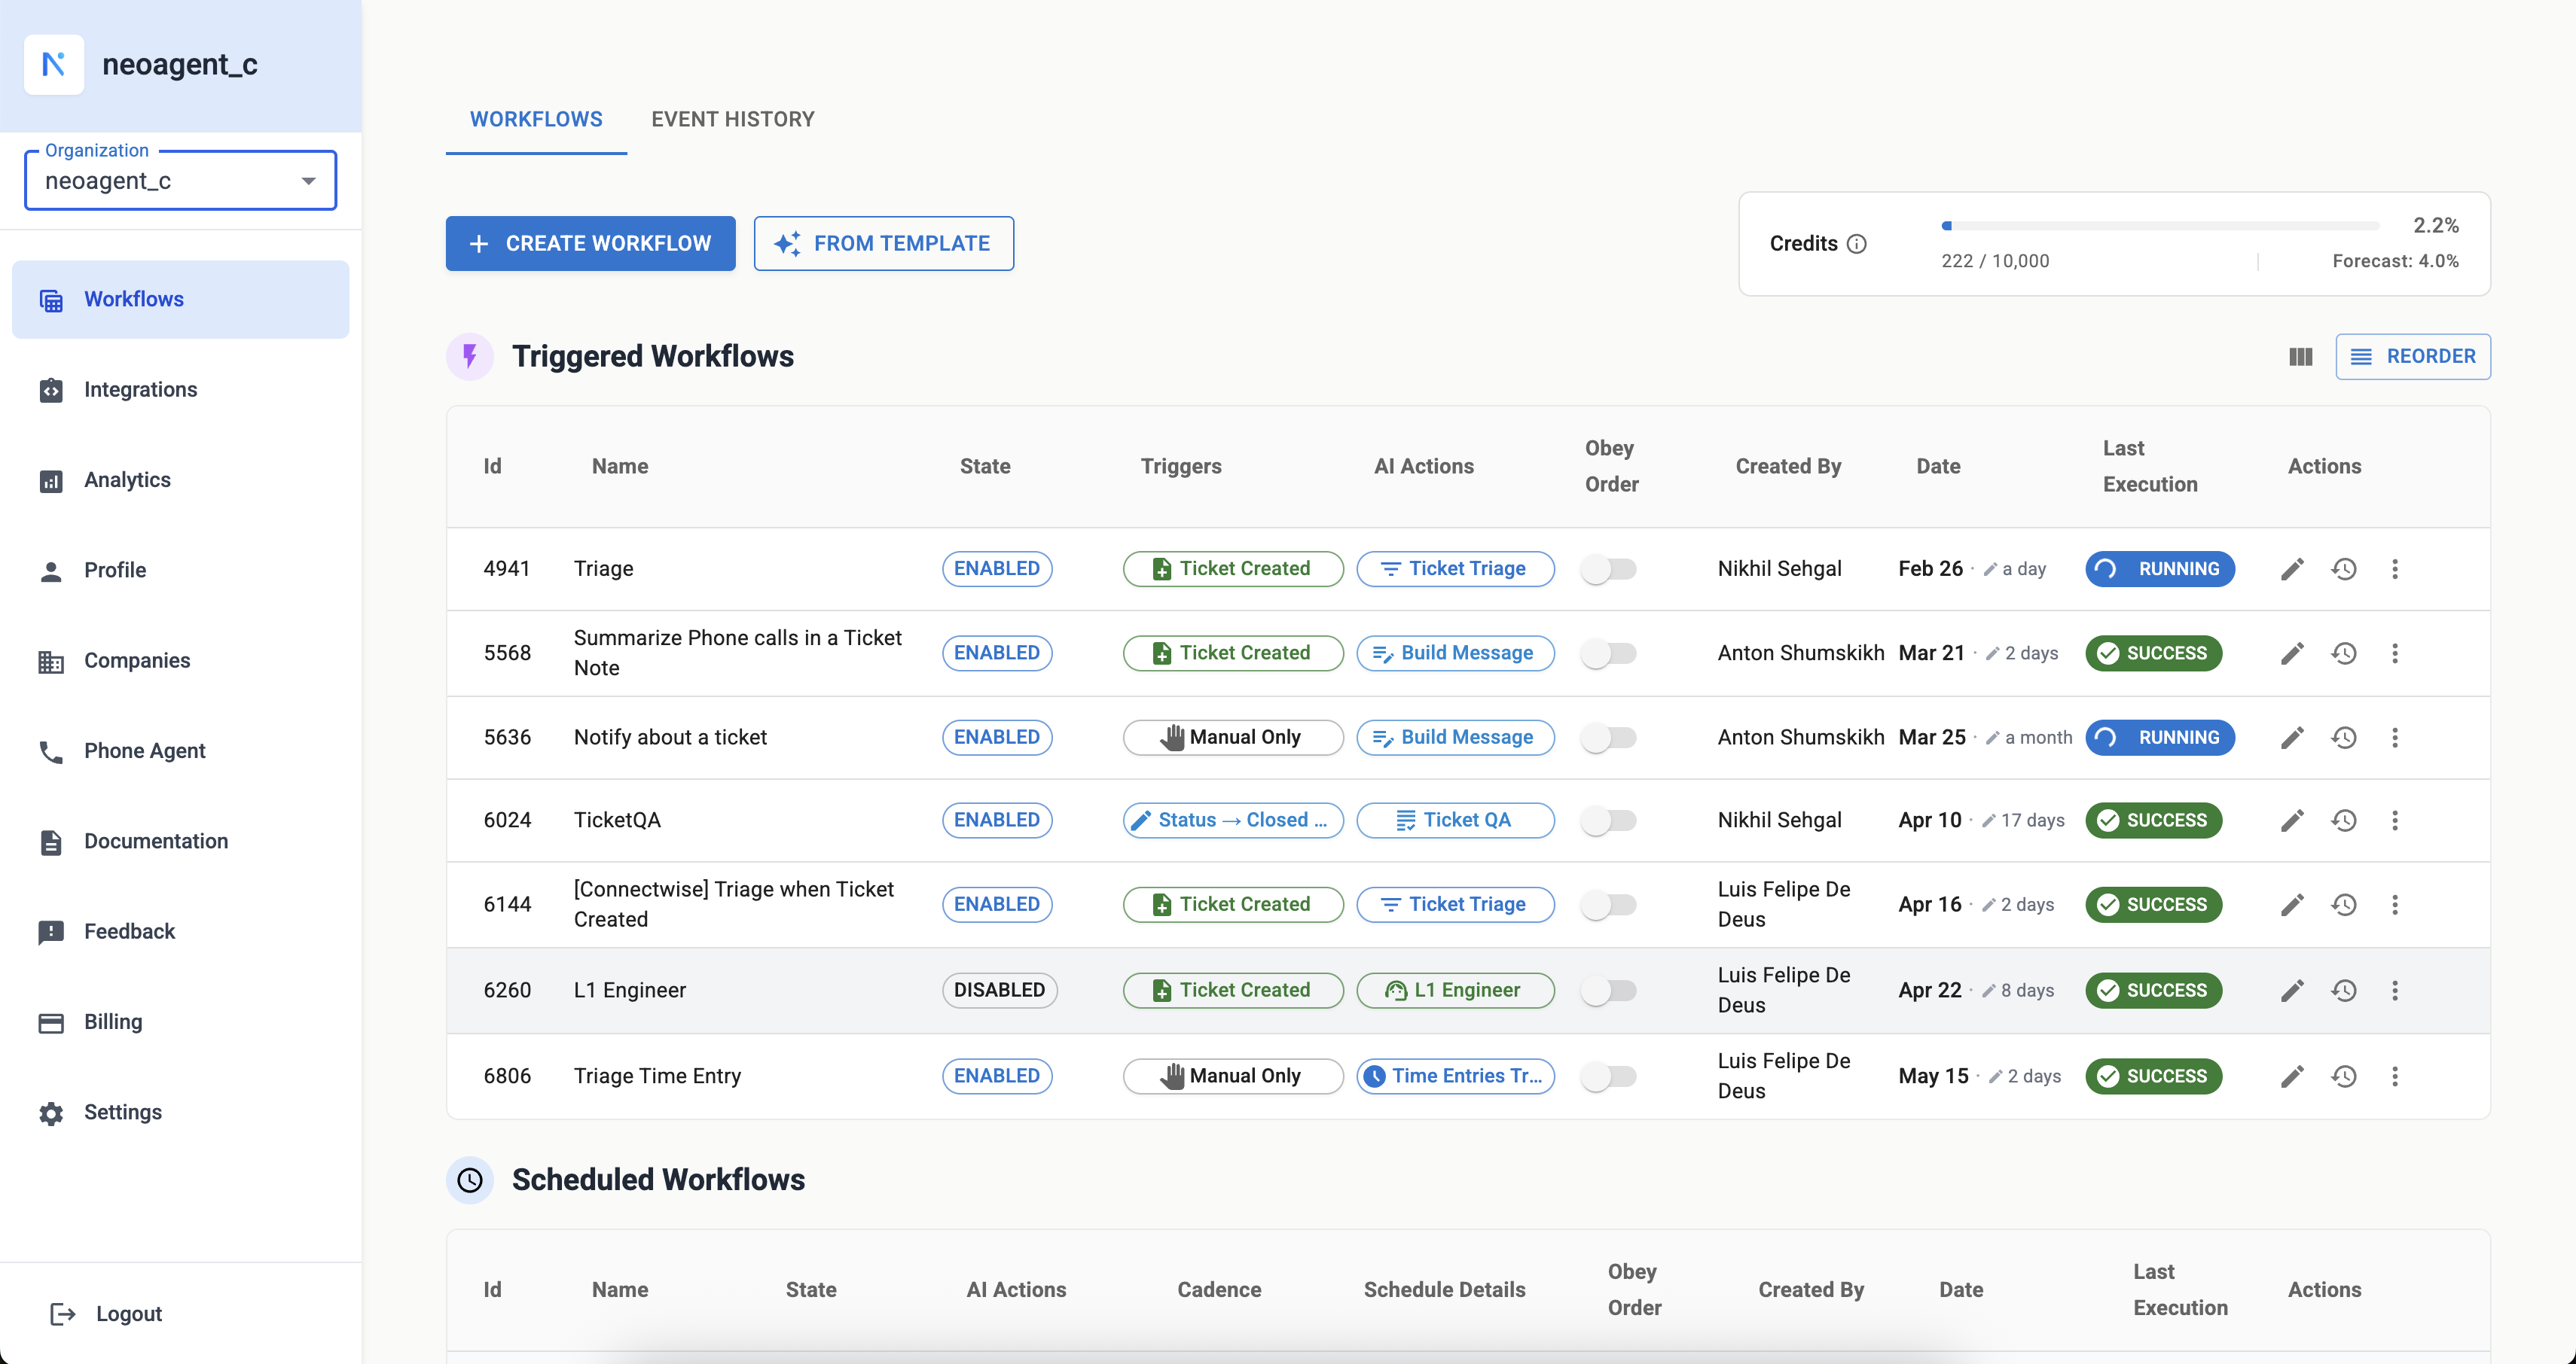
Task: Click the Reorder button
Action: click(2412, 357)
